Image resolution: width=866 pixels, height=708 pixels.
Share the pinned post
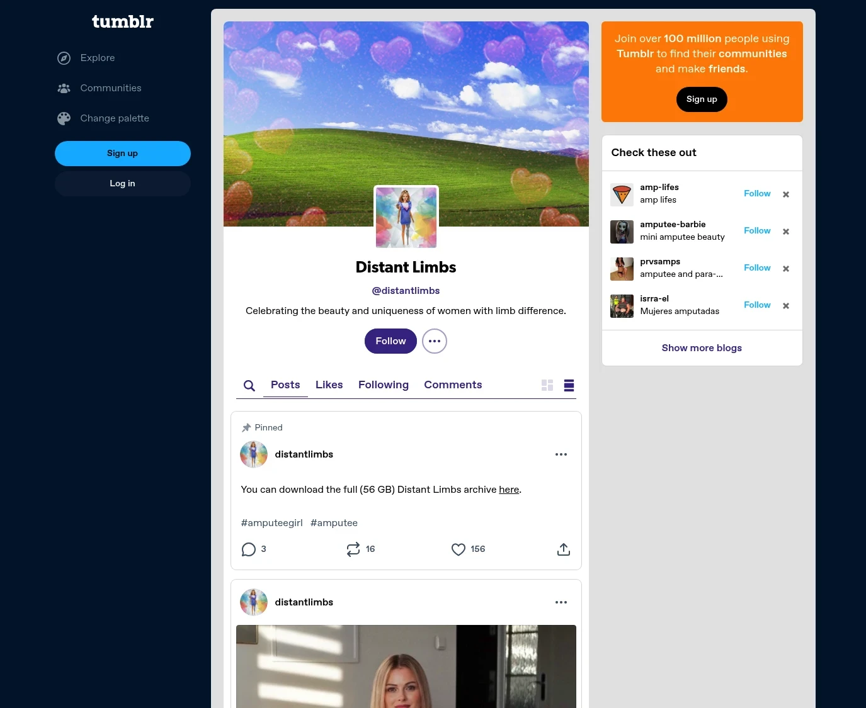(x=564, y=549)
